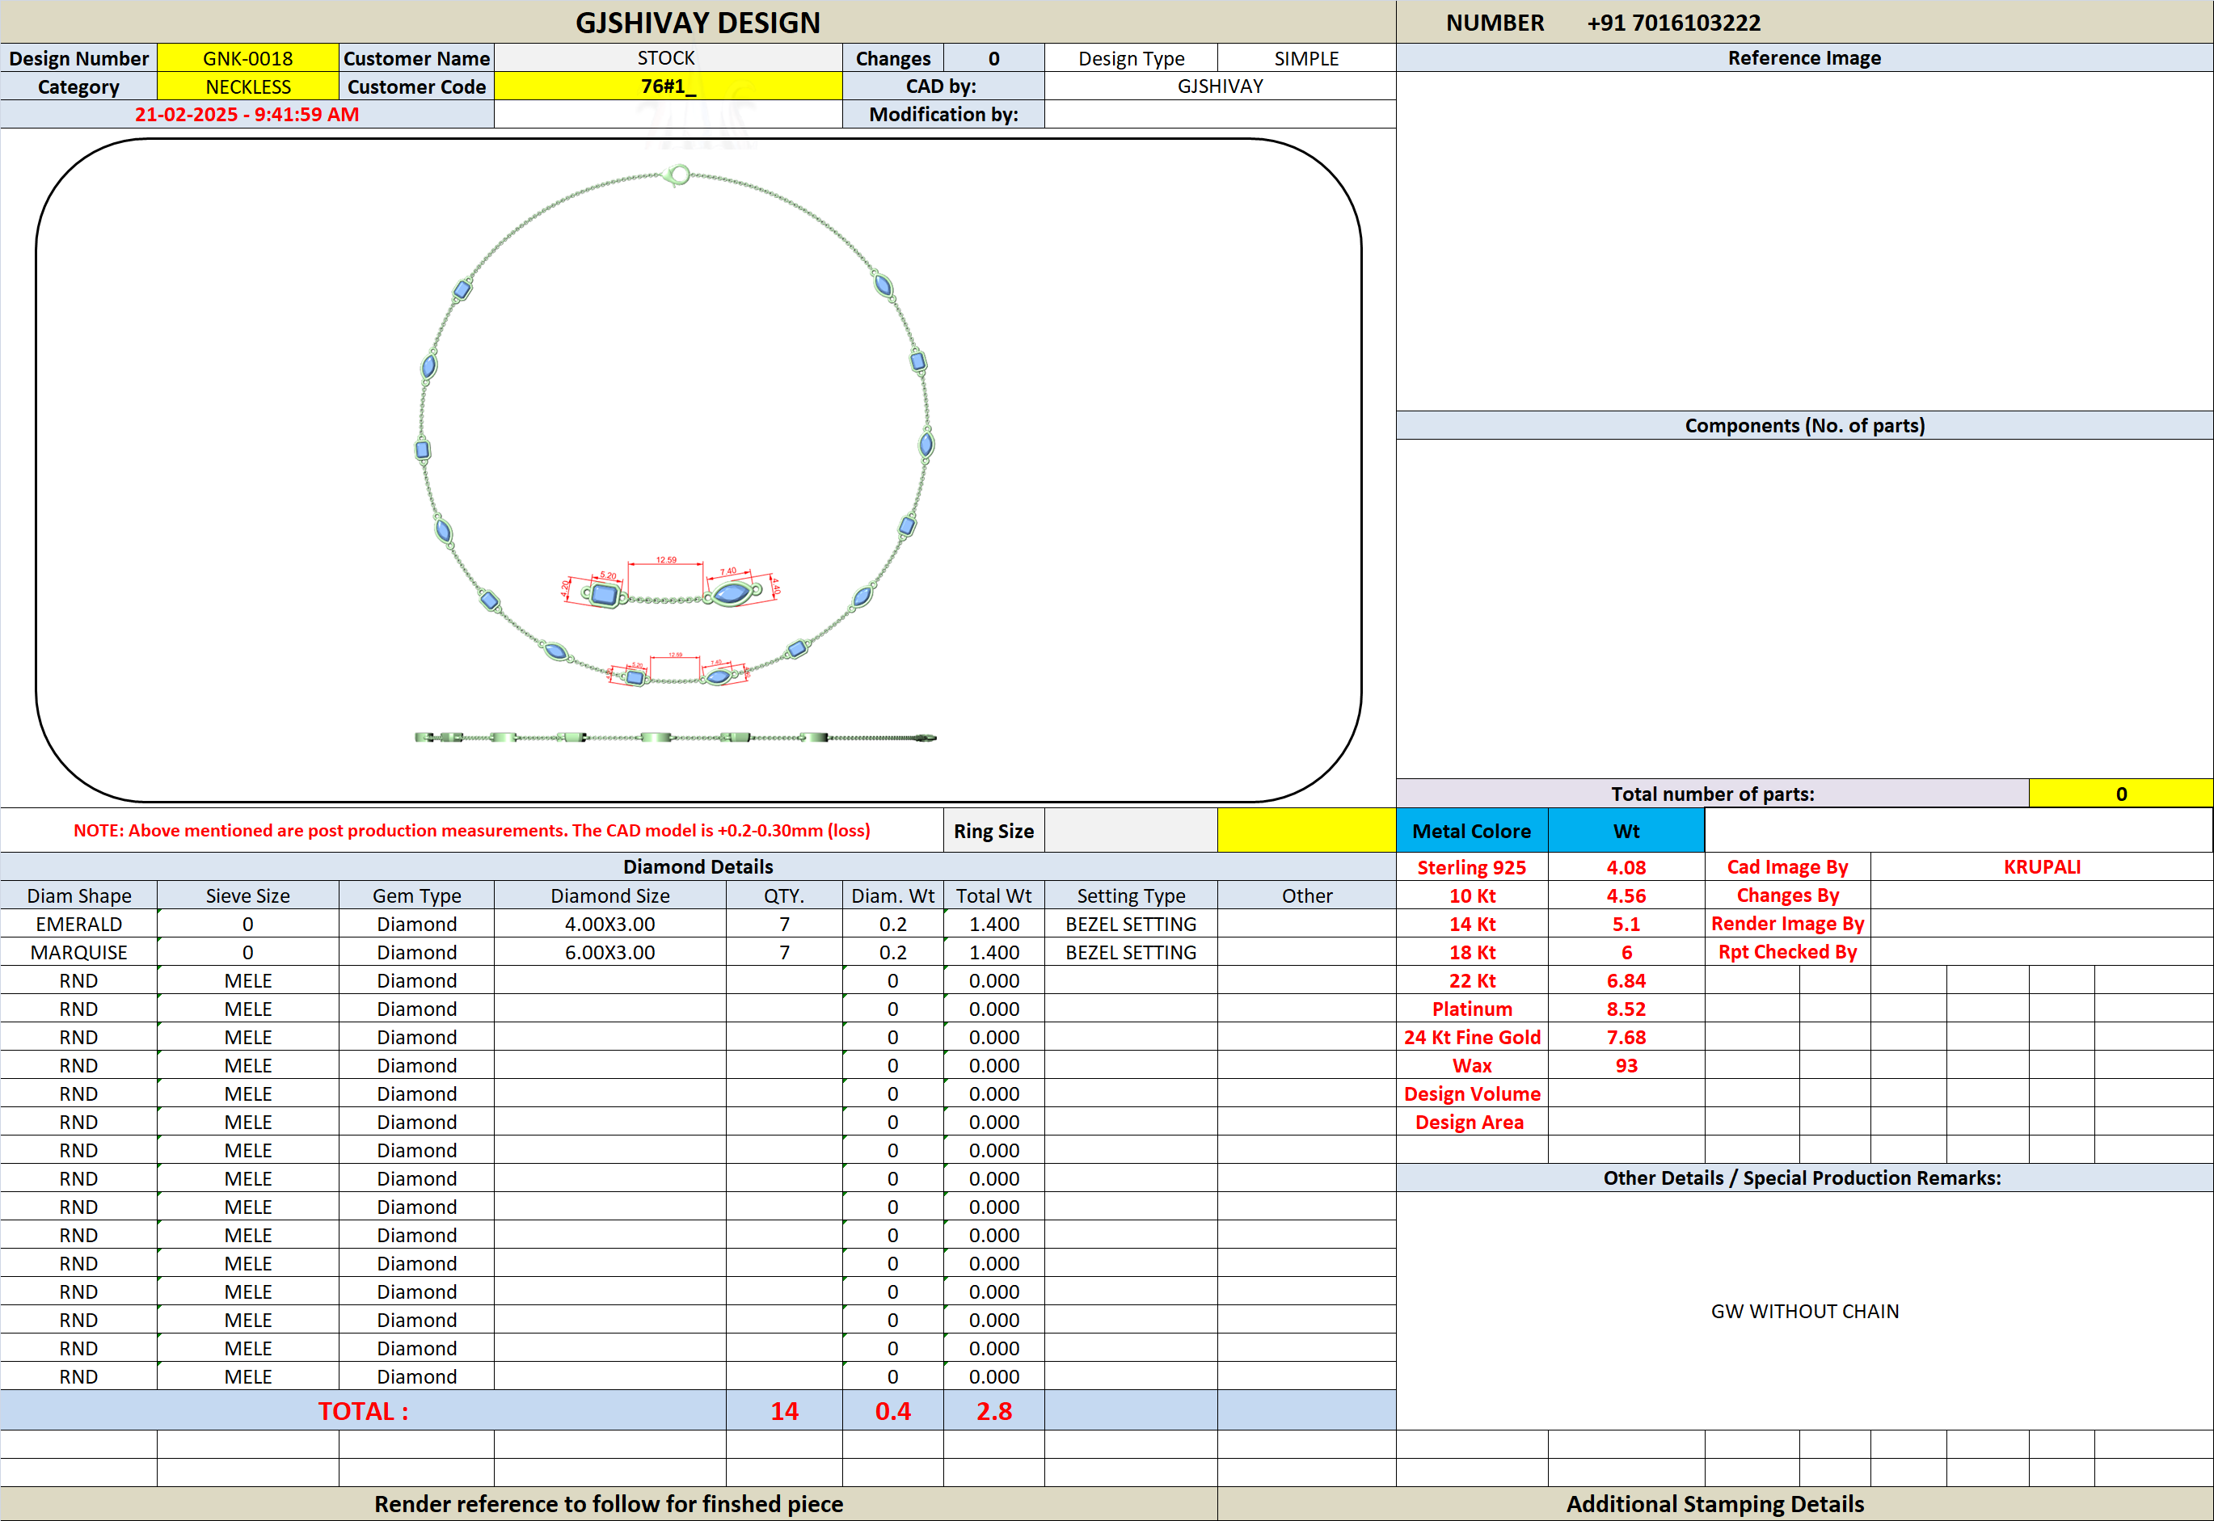Click the Ring Size input cell

click(x=1130, y=830)
